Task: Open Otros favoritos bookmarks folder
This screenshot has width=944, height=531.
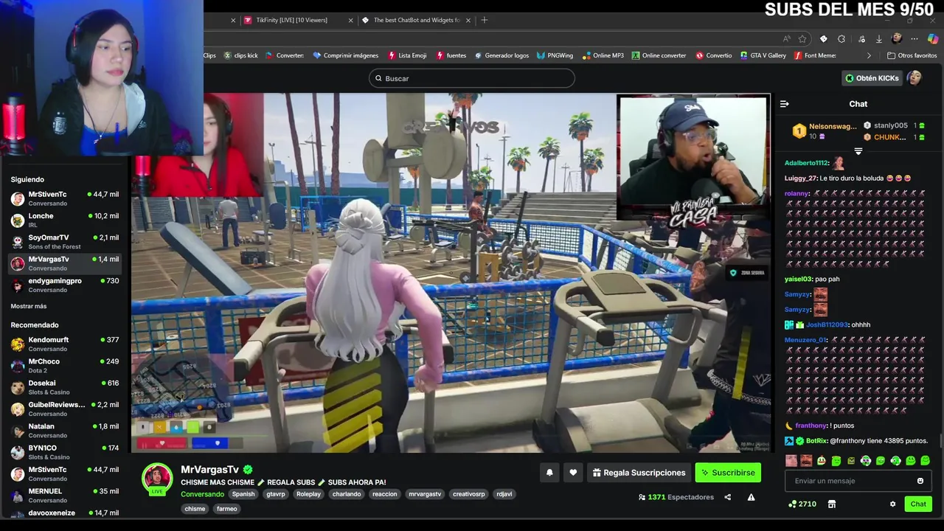Action: pyautogui.click(x=912, y=55)
